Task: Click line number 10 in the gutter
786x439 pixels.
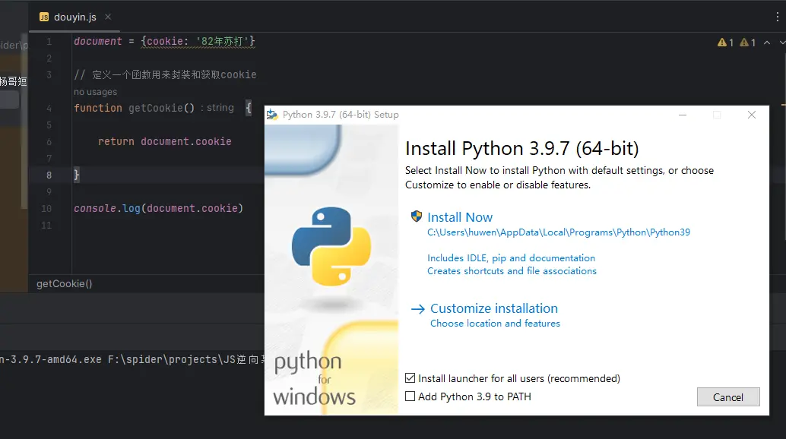Action: tap(46, 208)
